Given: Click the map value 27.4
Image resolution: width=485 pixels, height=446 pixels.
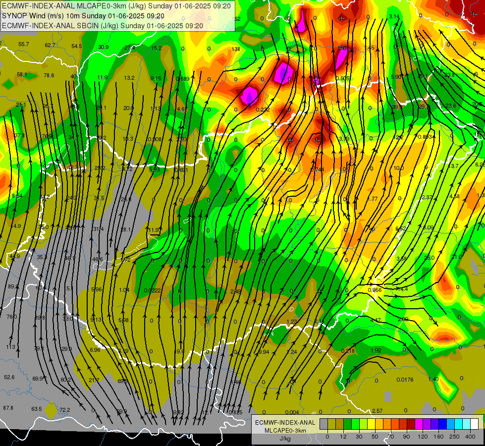Looking at the screenshot, I should pos(130,48).
